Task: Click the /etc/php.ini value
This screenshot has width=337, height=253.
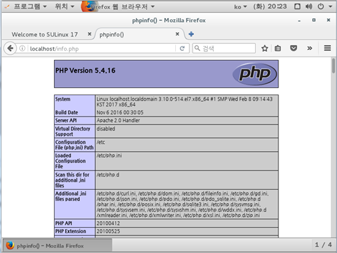Action: pos(109,156)
